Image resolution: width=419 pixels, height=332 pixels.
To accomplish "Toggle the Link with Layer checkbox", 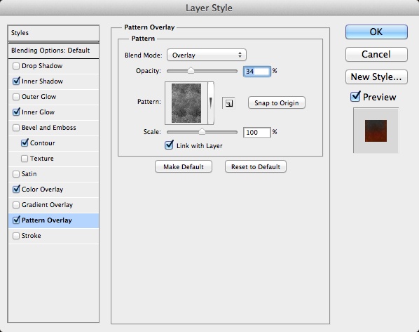I will click(169, 145).
